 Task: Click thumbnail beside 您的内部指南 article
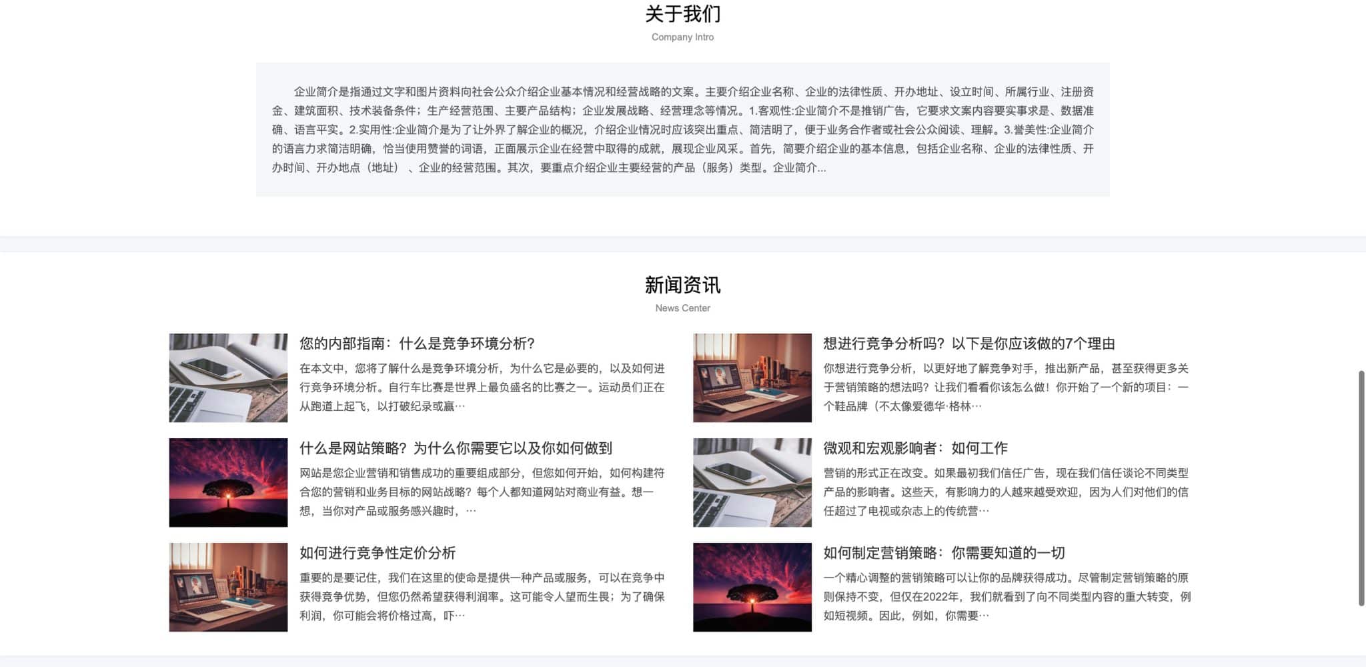228,378
